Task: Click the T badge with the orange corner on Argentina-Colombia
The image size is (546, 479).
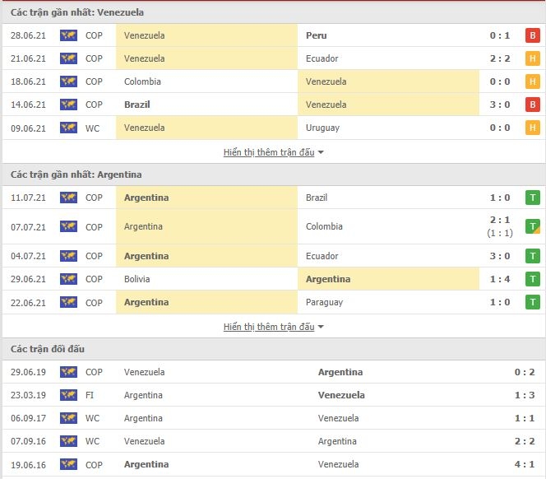Action: tap(532, 226)
